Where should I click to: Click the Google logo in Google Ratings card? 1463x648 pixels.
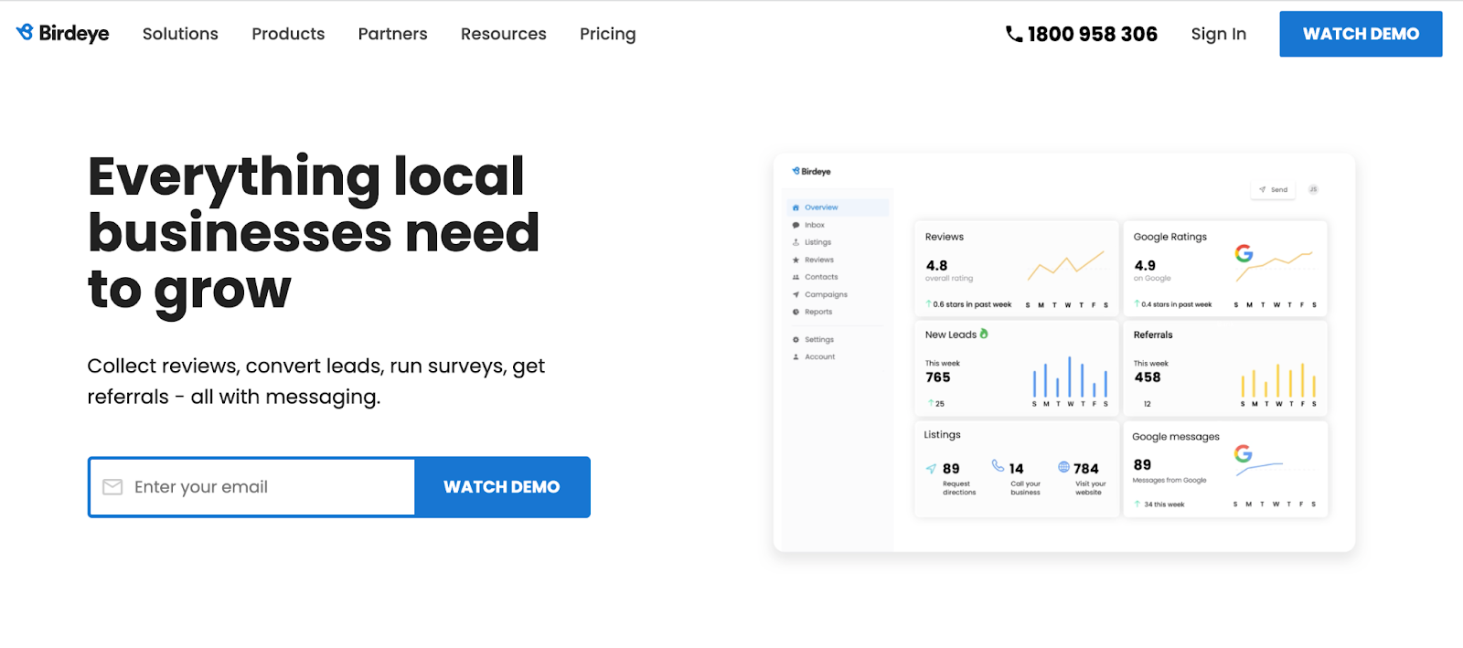point(1244,253)
